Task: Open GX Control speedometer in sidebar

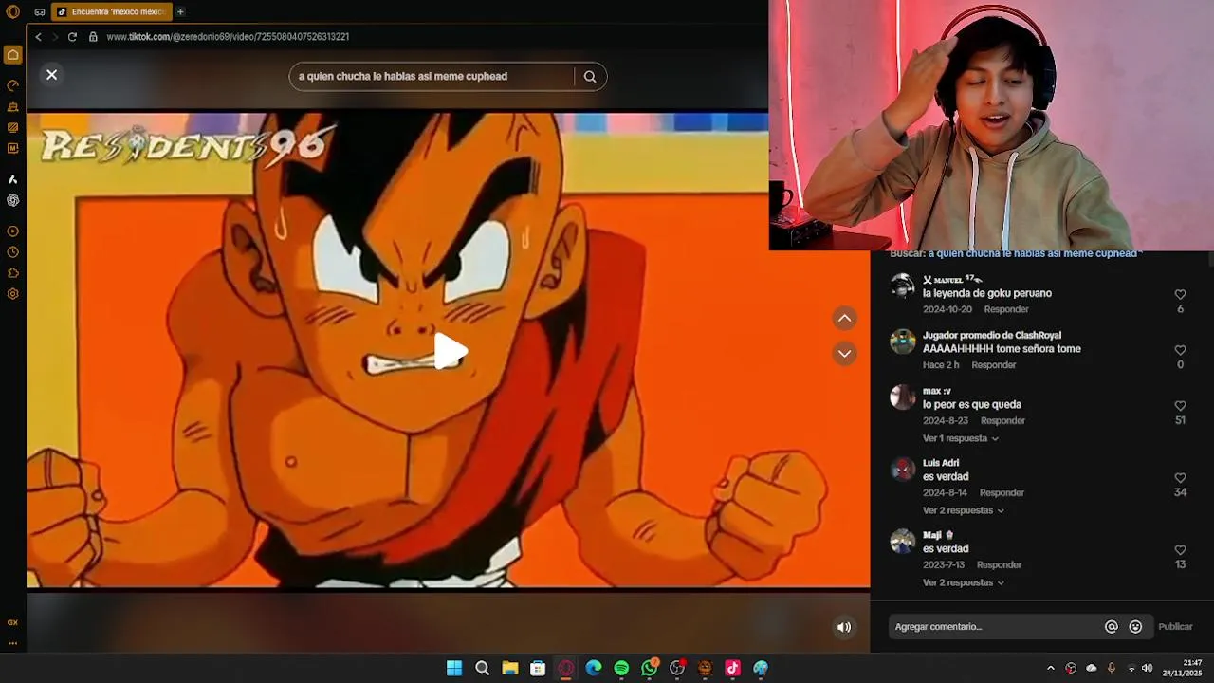Action: [x=13, y=85]
